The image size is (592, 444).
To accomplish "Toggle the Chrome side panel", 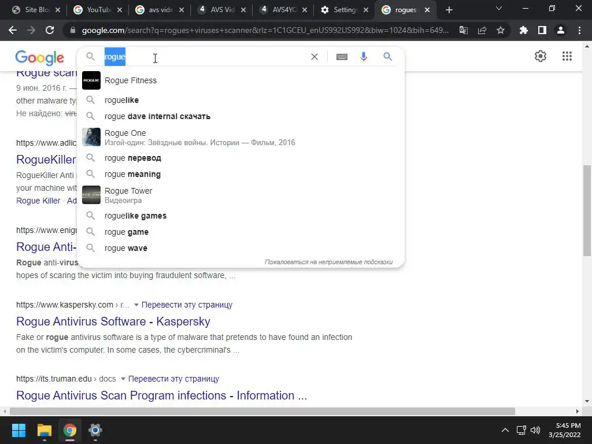I will click(542, 30).
